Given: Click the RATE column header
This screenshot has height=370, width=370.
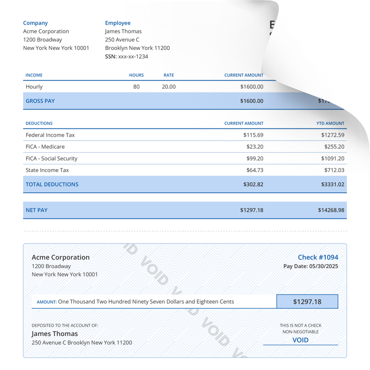Looking at the screenshot, I should click(x=169, y=75).
